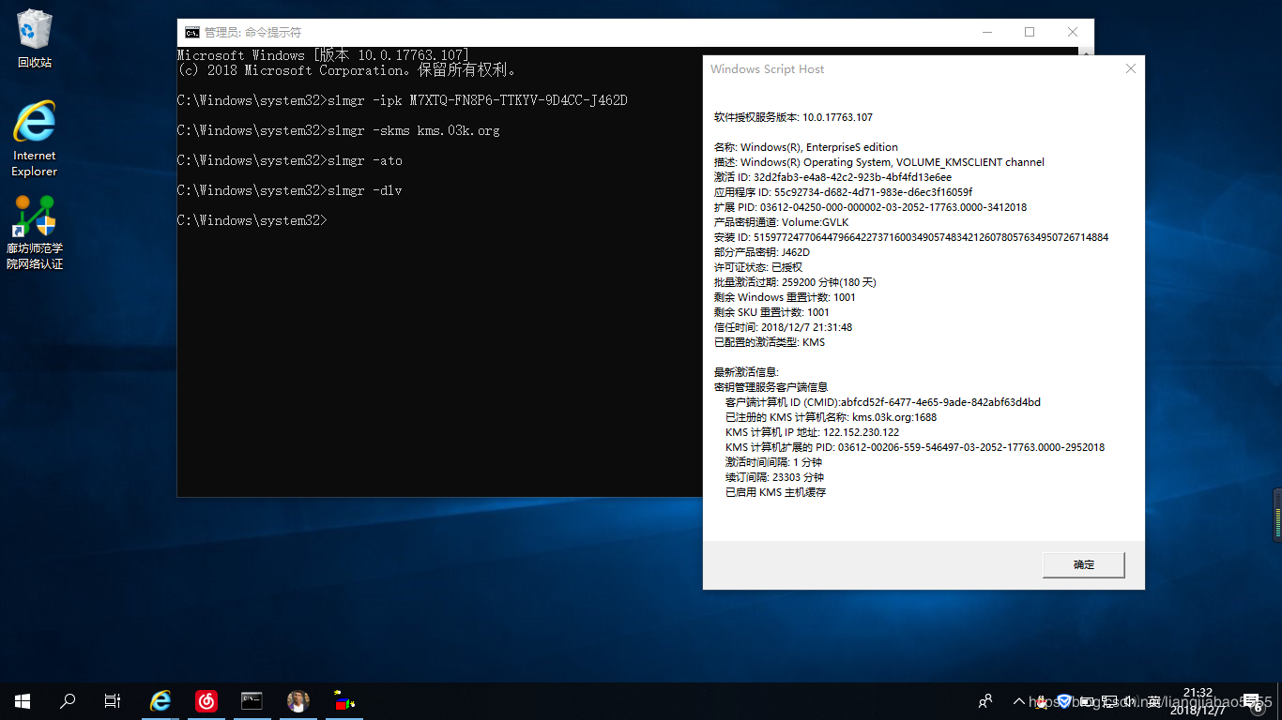Click 剩余 SKU 重置计数 1001 line
This screenshot has height=720, width=1282.
pyautogui.click(x=771, y=312)
